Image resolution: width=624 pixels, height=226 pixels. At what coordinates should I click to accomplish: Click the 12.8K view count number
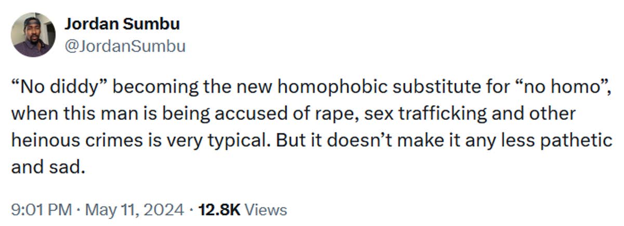click(x=219, y=210)
